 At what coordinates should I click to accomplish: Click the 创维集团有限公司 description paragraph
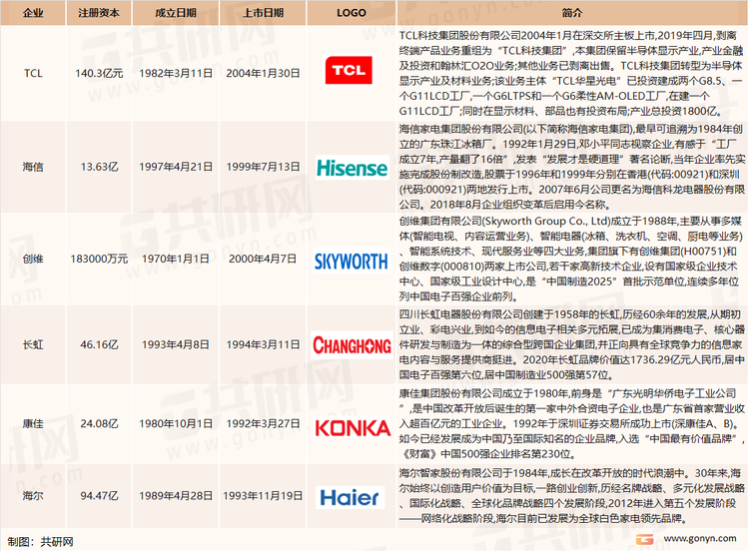click(571, 259)
